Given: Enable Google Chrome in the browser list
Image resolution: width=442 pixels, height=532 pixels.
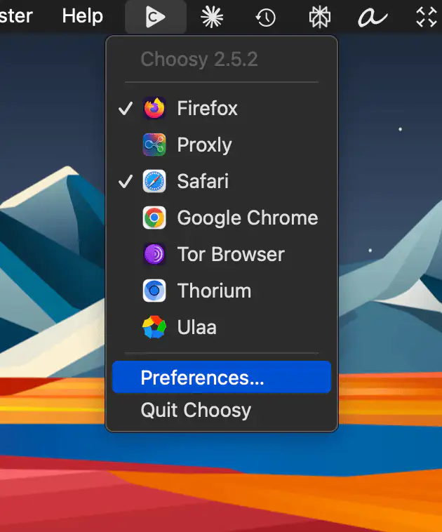Looking at the screenshot, I should pyautogui.click(x=247, y=218).
